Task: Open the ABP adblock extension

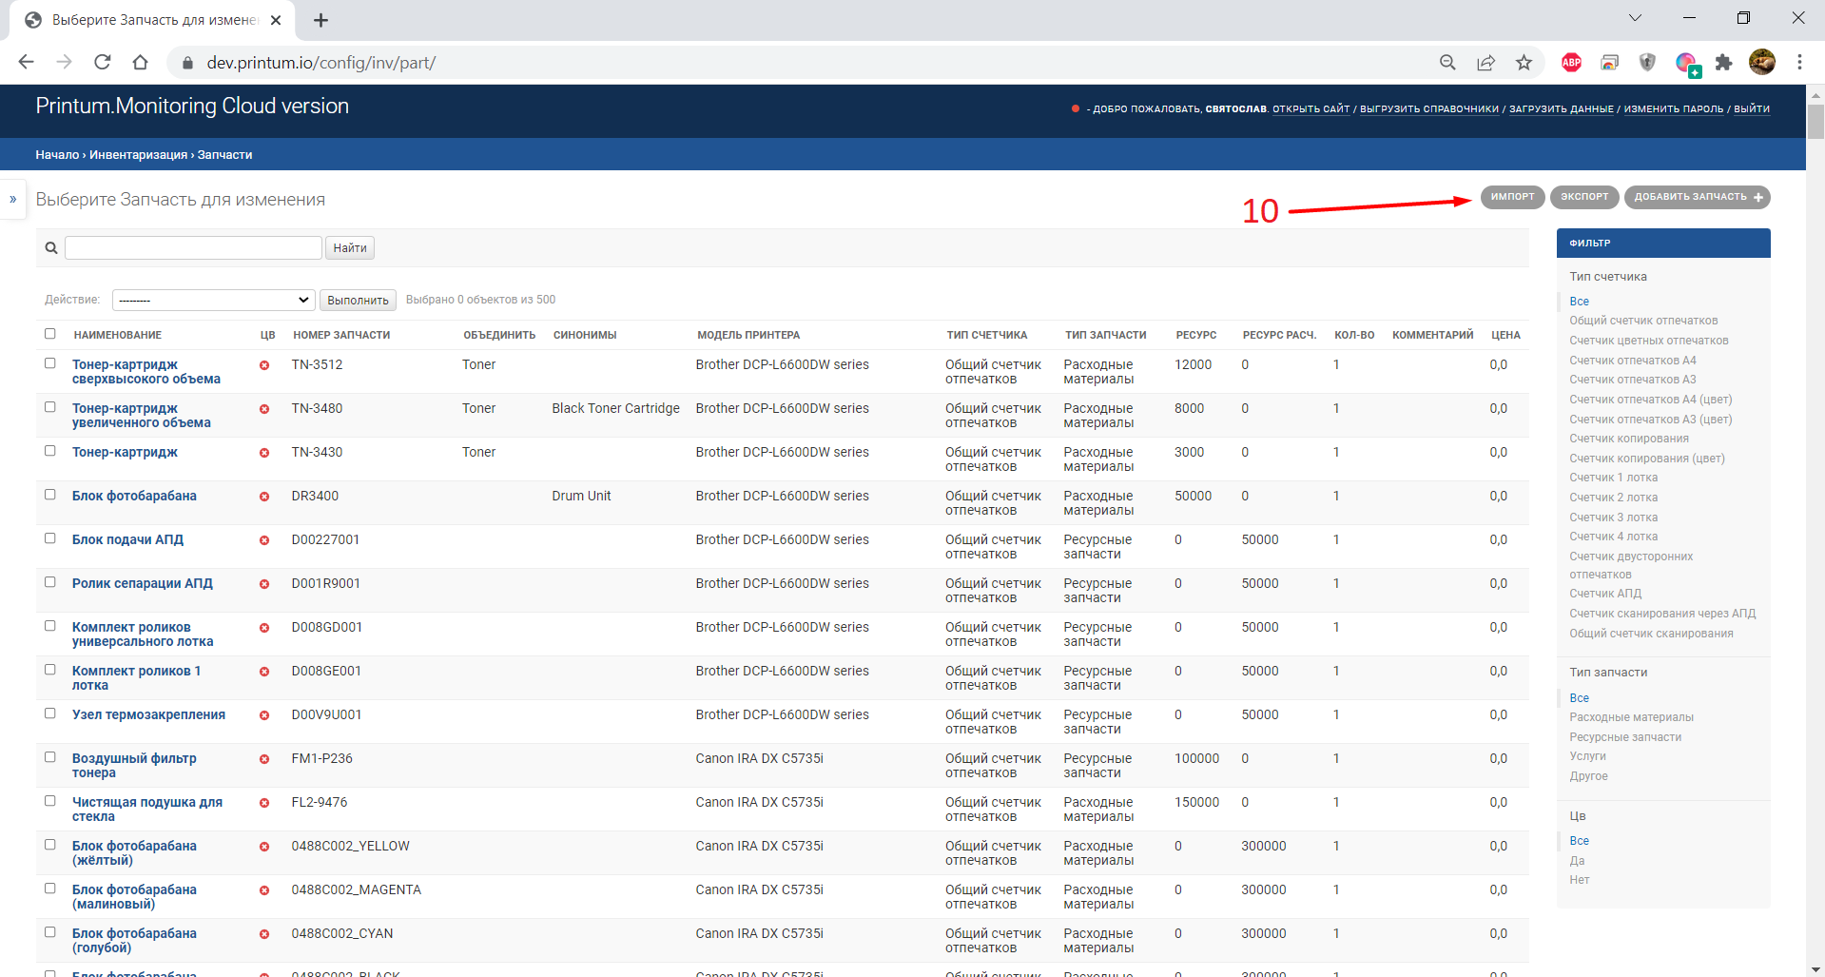Action: (1571, 62)
